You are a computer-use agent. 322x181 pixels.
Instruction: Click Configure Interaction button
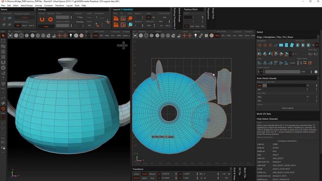click(287, 141)
